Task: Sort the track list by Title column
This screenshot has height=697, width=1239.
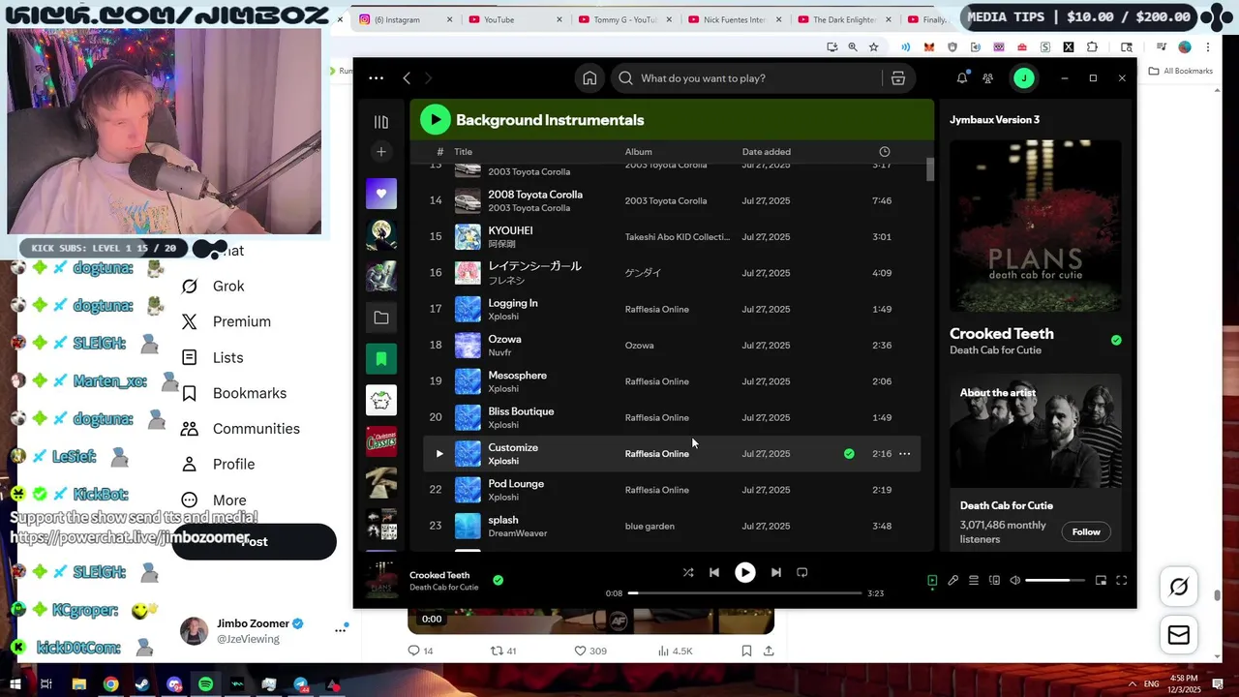Action: [464, 152]
